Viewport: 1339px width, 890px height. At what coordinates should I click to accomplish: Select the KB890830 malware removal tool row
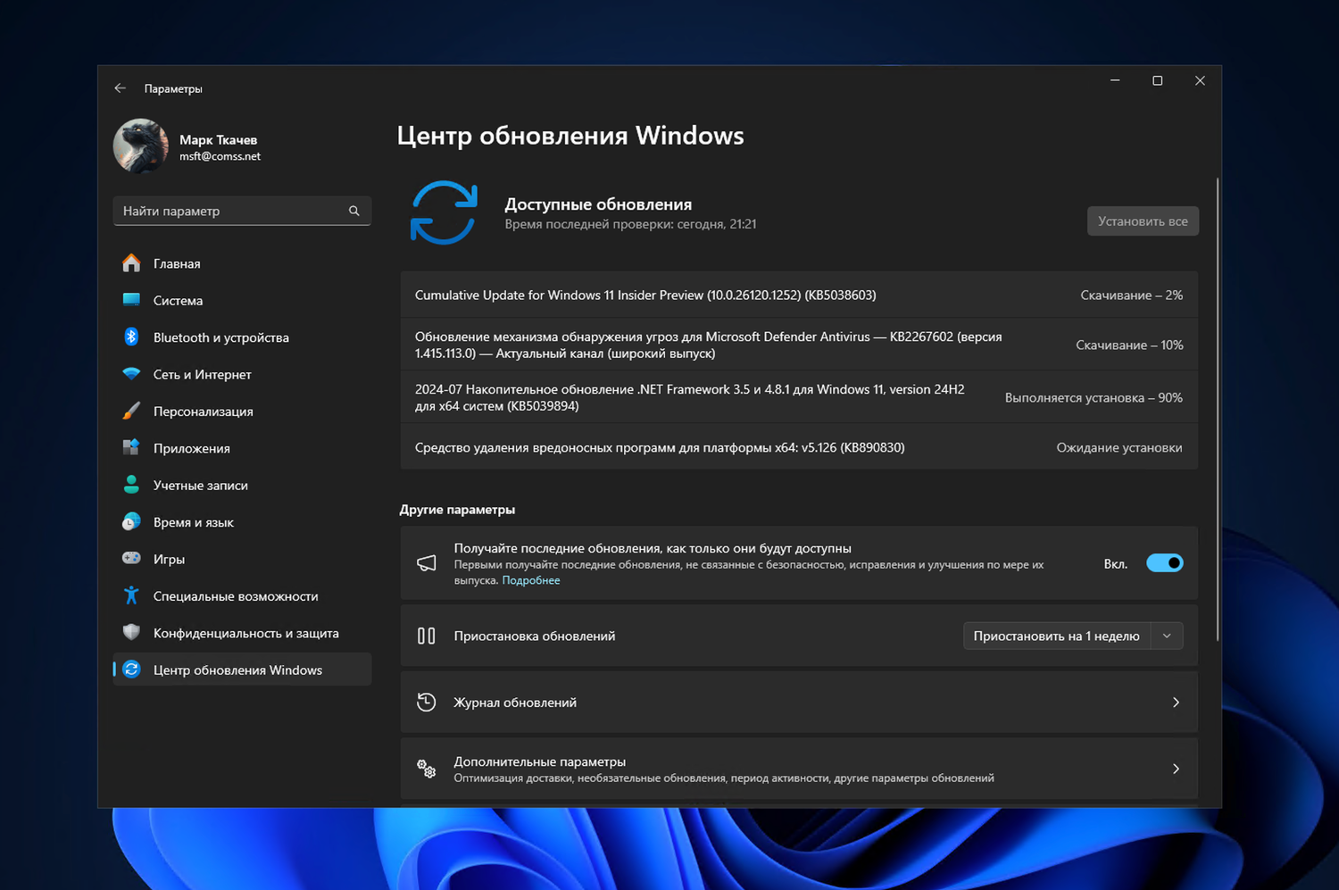799,447
